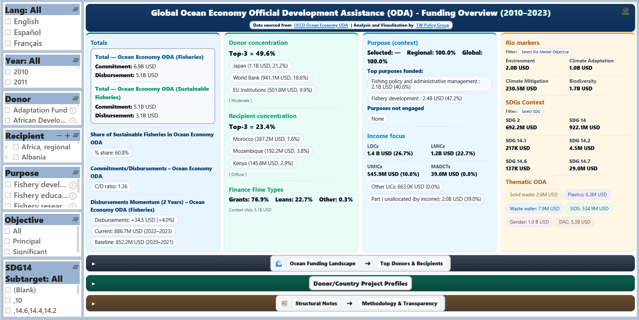Viewport: 639px width, 320px height.
Task: Click the compass icon beside Structural Notes
Action: [x=284, y=304]
